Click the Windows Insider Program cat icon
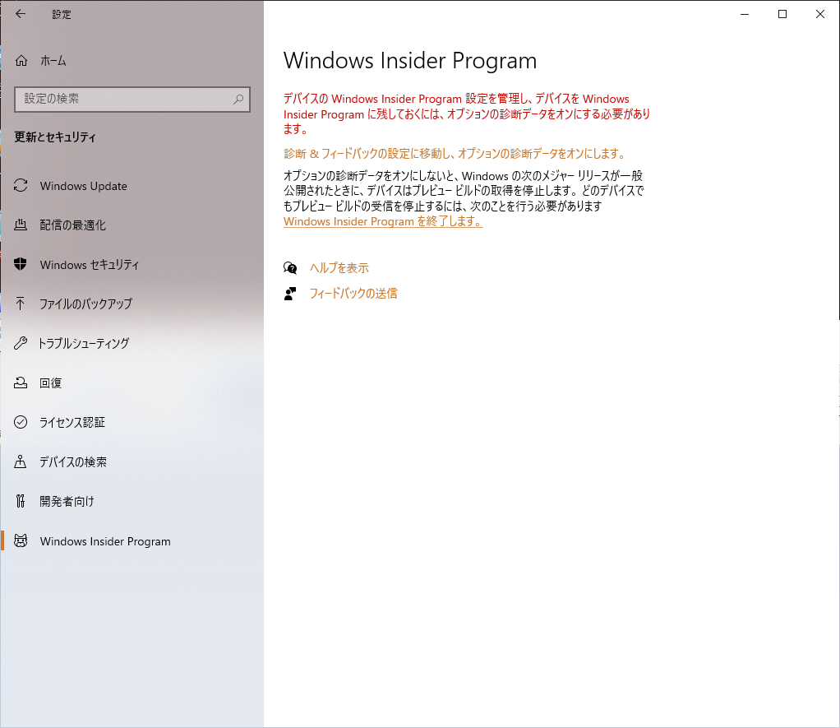This screenshot has height=728, width=840. click(21, 541)
